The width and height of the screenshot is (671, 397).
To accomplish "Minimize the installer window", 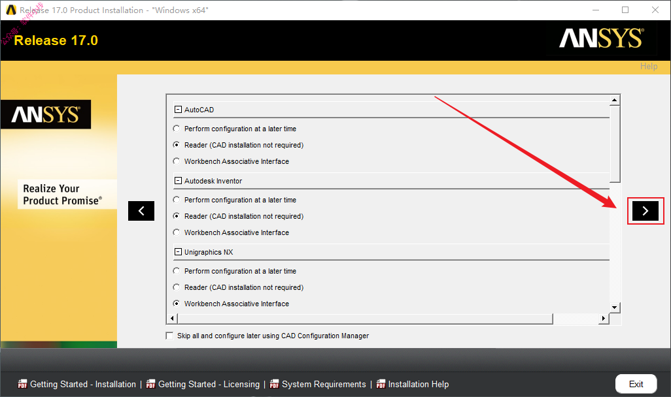I will point(596,10).
